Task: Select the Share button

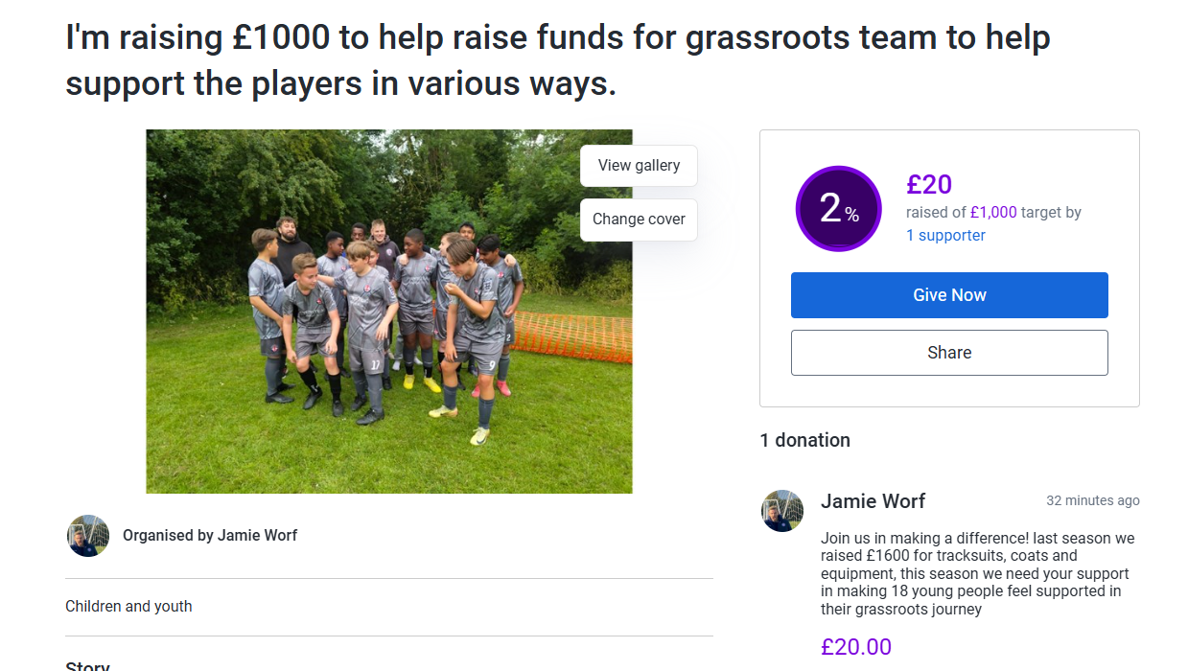Action: click(949, 353)
